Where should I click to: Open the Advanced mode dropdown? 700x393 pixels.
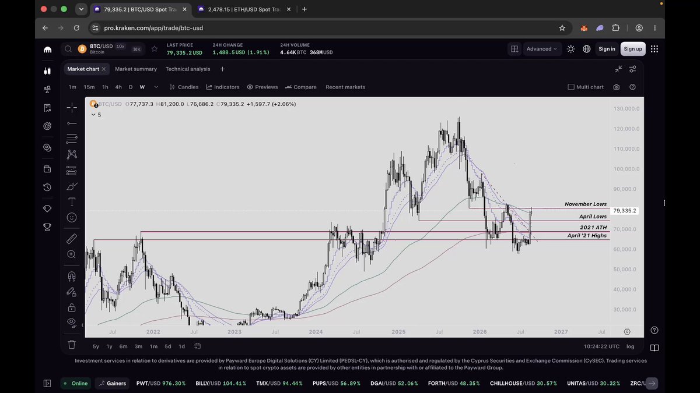[x=542, y=49]
